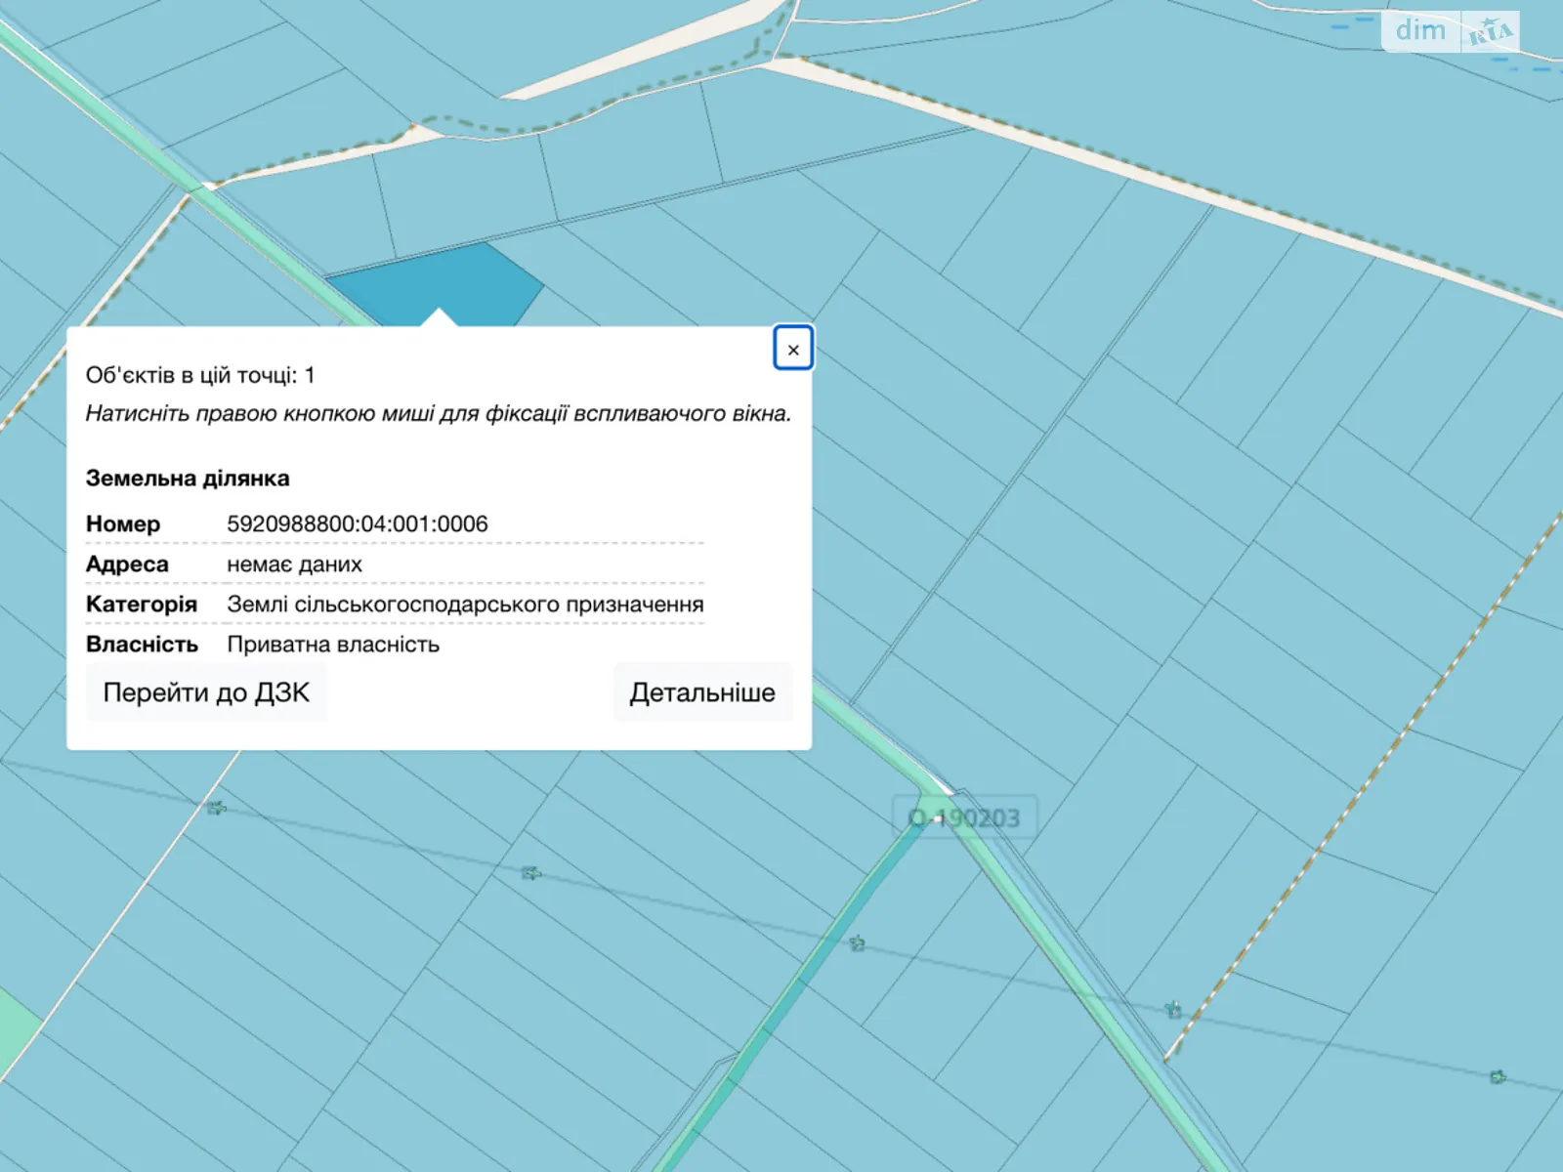Click the O-190203 road label
This screenshot has width=1563, height=1172.
pyautogui.click(x=964, y=817)
